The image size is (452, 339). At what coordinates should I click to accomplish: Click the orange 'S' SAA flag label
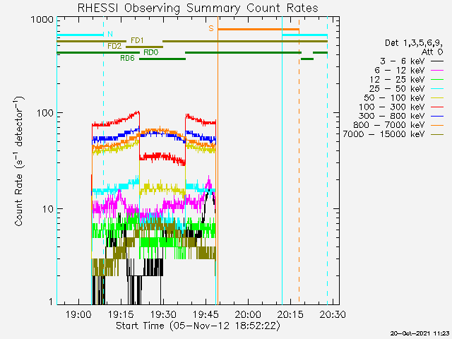point(211,28)
